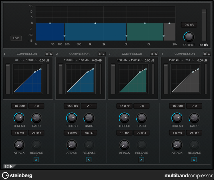Click band 1 gain 0.00 dB readout
This screenshot has height=180, width=214.
(x=44, y=60)
